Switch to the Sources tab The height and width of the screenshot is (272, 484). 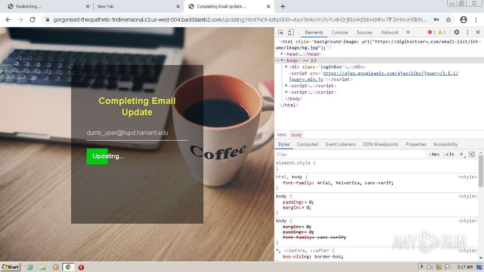(x=365, y=32)
